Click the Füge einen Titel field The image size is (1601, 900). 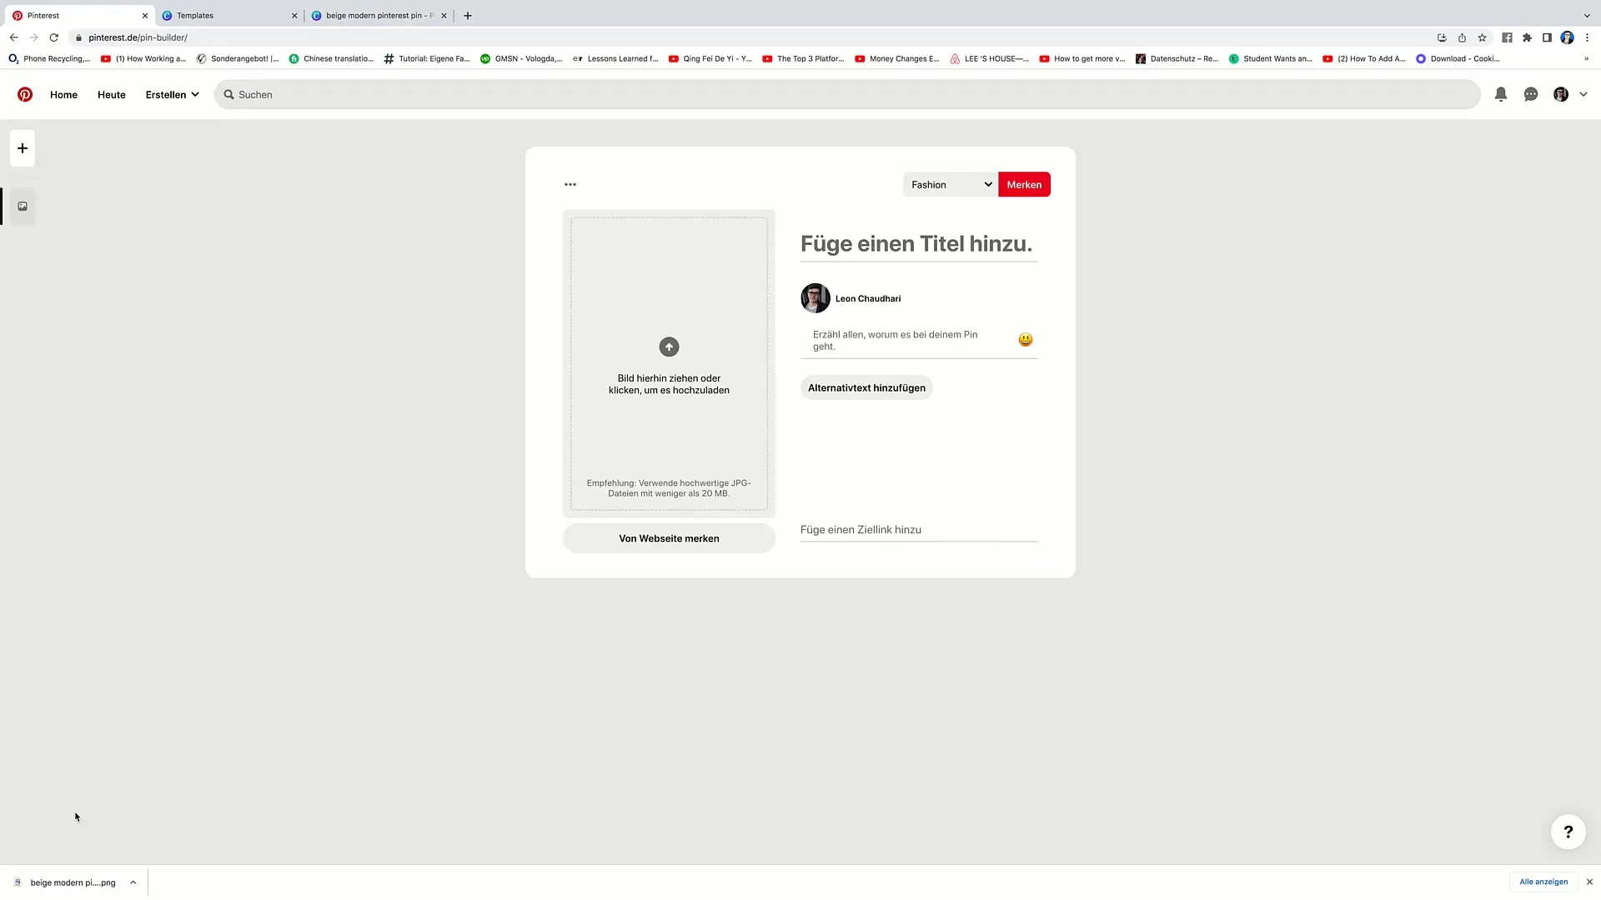(x=916, y=242)
